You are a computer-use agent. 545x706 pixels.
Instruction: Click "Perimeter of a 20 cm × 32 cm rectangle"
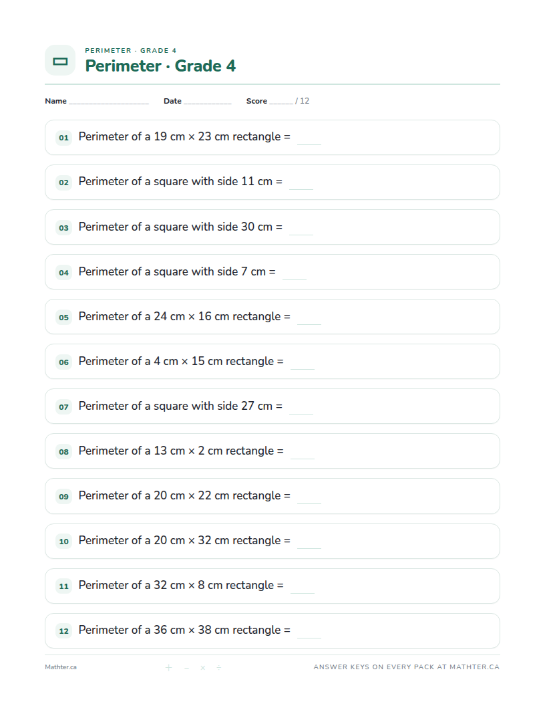tap(180, 541)
